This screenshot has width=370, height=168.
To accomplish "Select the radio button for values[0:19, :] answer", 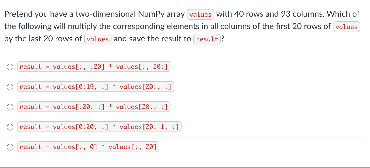I will (10, 87).
